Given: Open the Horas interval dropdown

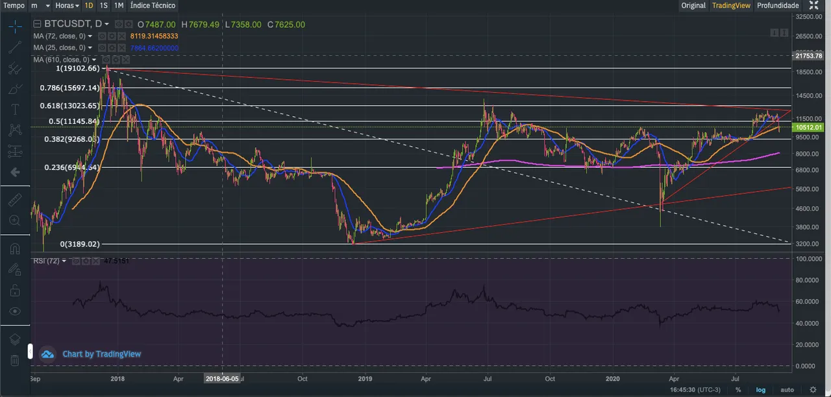Looking at the screenshot, I should [67, 5].
